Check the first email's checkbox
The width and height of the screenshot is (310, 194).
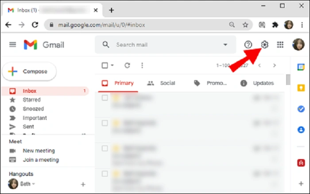tap(105, 98)
